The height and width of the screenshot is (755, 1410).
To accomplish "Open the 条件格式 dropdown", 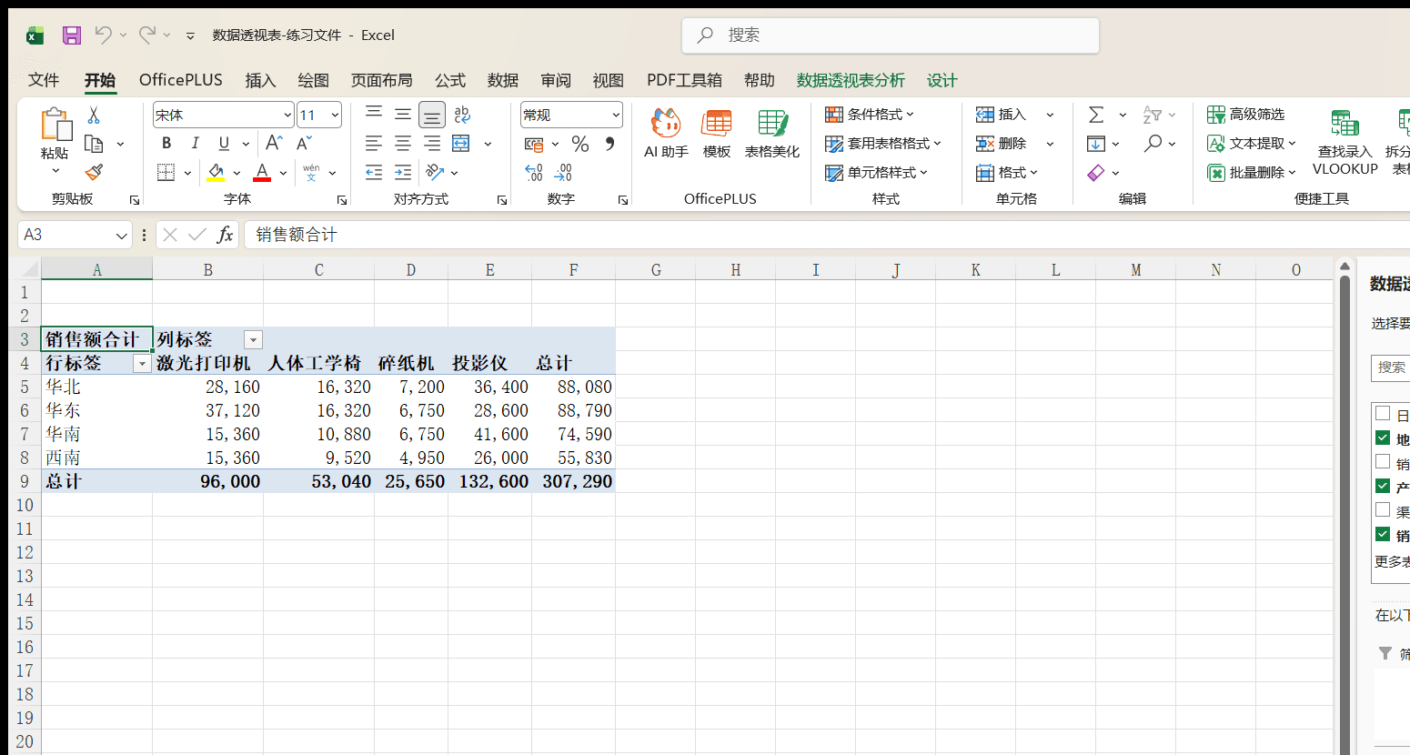I will click(870, 115).
